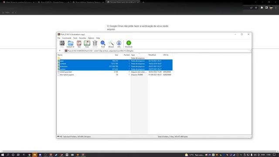This screenshot has width=279, height=157.
Task: Click the horizontal scrollbar of the browser page
Action: (x=139, y=151)
